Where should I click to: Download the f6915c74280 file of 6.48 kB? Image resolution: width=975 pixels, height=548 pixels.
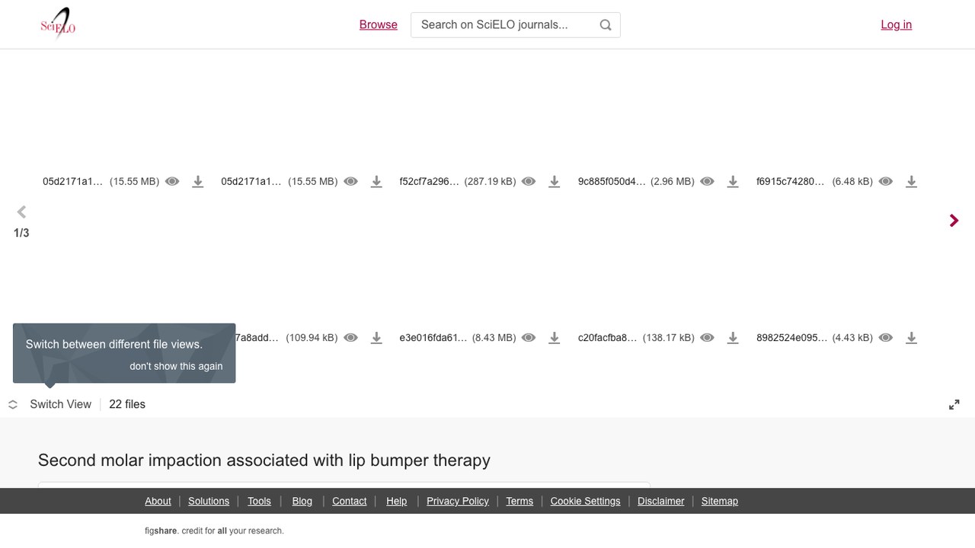(x=911, y=182)
